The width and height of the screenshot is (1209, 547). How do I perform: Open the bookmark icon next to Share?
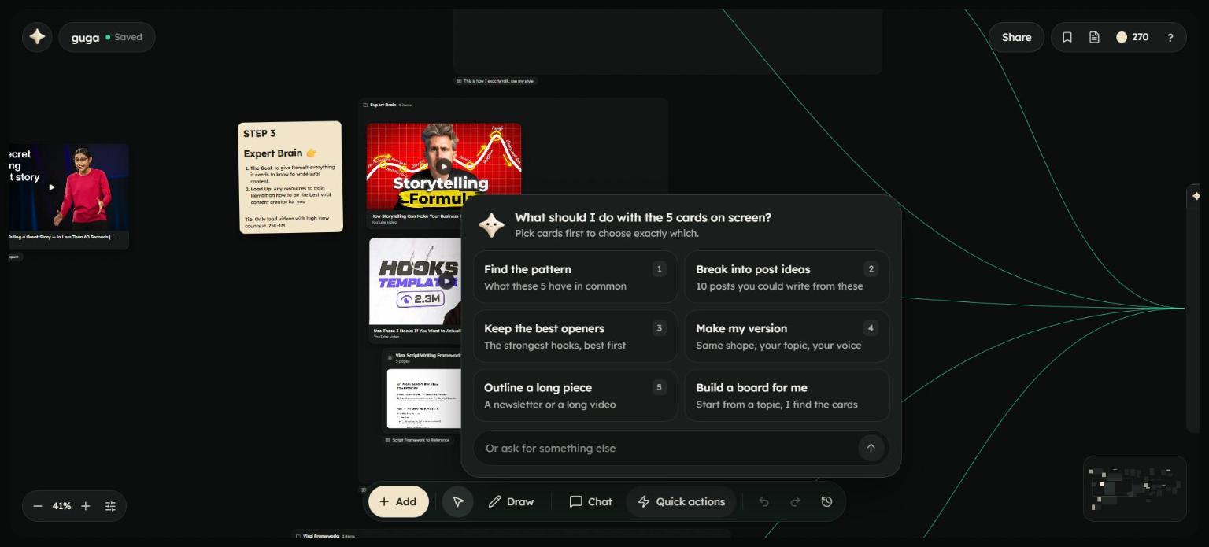(1067, 37)
